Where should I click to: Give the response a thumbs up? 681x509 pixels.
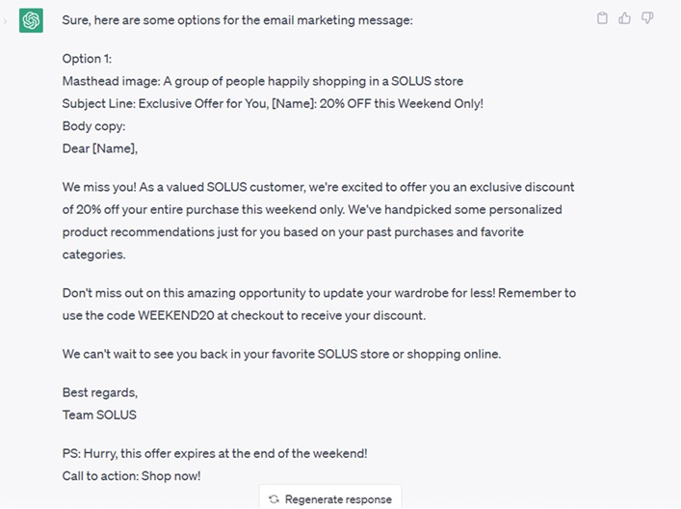point(624,18)
